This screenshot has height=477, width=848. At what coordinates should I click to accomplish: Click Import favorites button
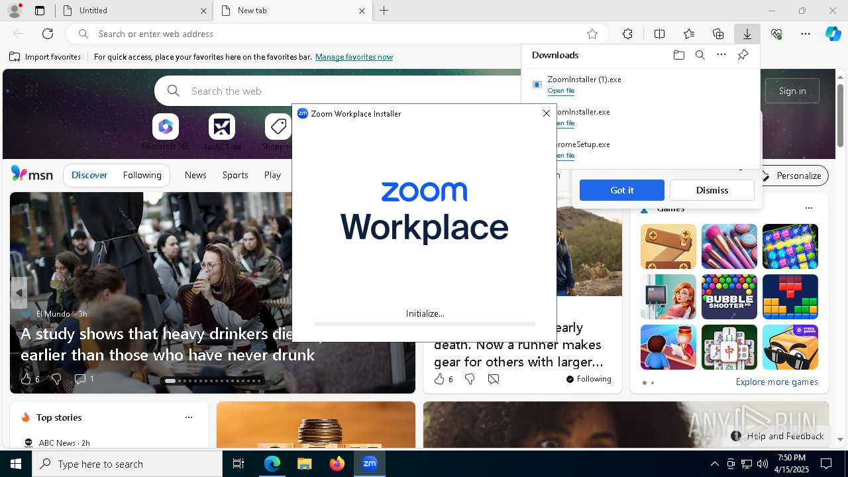pos(45,57)
